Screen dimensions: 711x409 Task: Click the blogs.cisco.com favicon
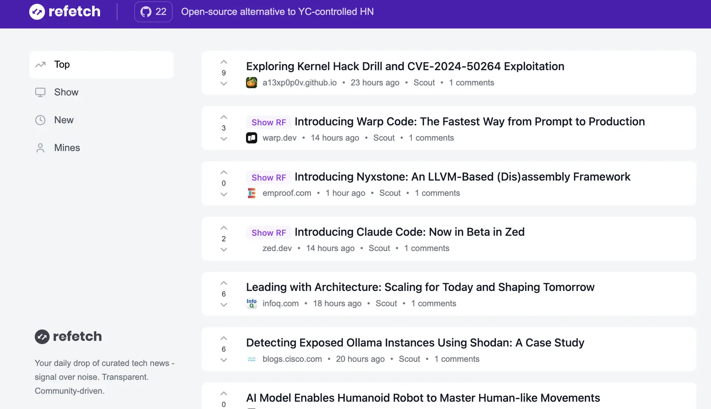point(251,359)
